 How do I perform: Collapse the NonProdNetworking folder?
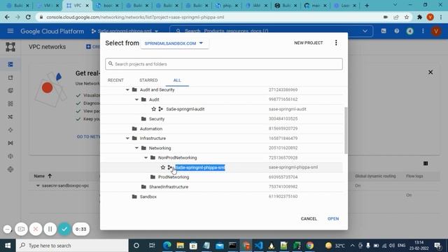click(x=146, y=157)
